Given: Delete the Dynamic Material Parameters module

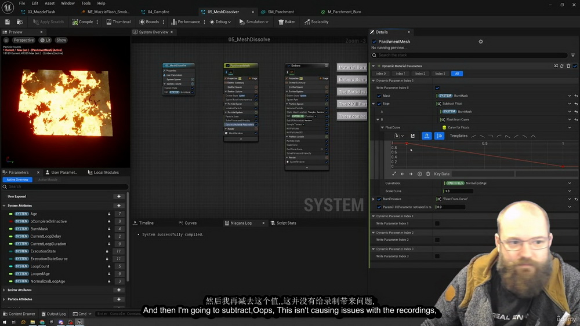Looking at the screenshot, I should 568,66.
